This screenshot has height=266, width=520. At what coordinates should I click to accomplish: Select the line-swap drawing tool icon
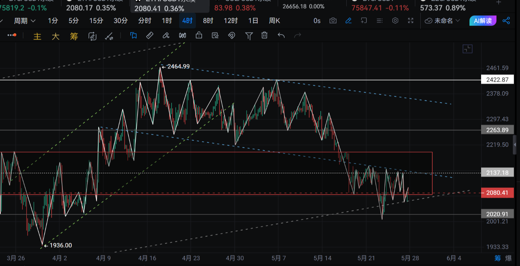tap(109, 36)
